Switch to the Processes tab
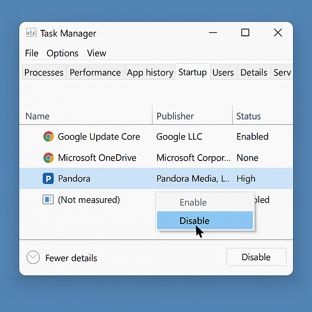 click(x=44, y=72)
